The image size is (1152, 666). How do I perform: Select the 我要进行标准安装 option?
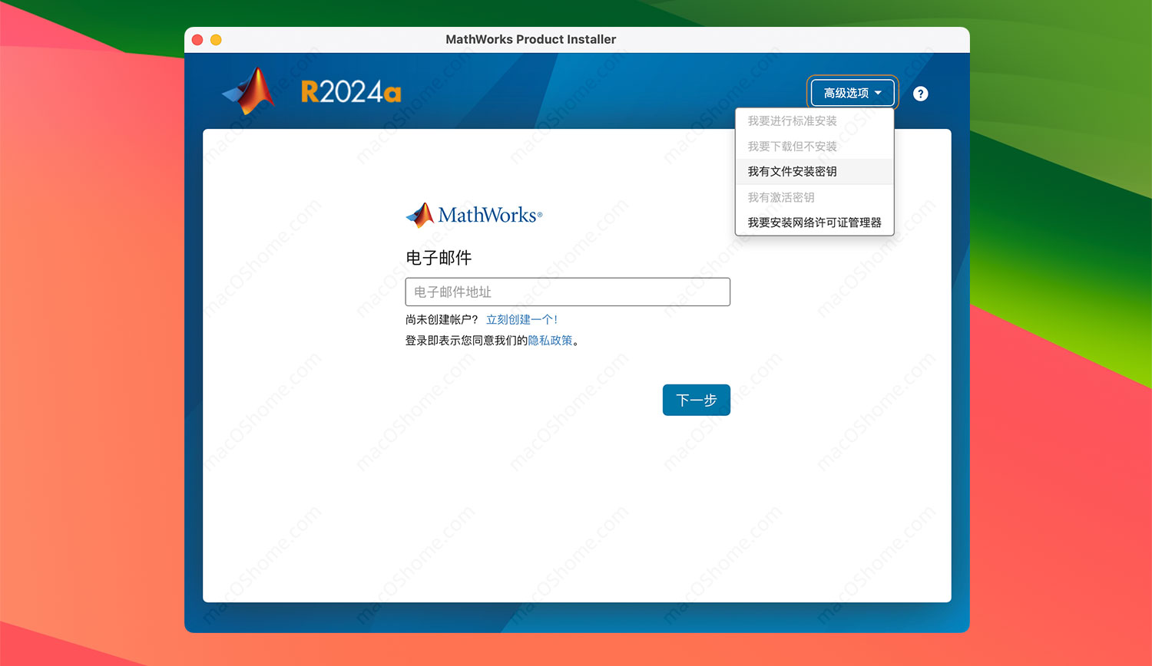(792, 120)
